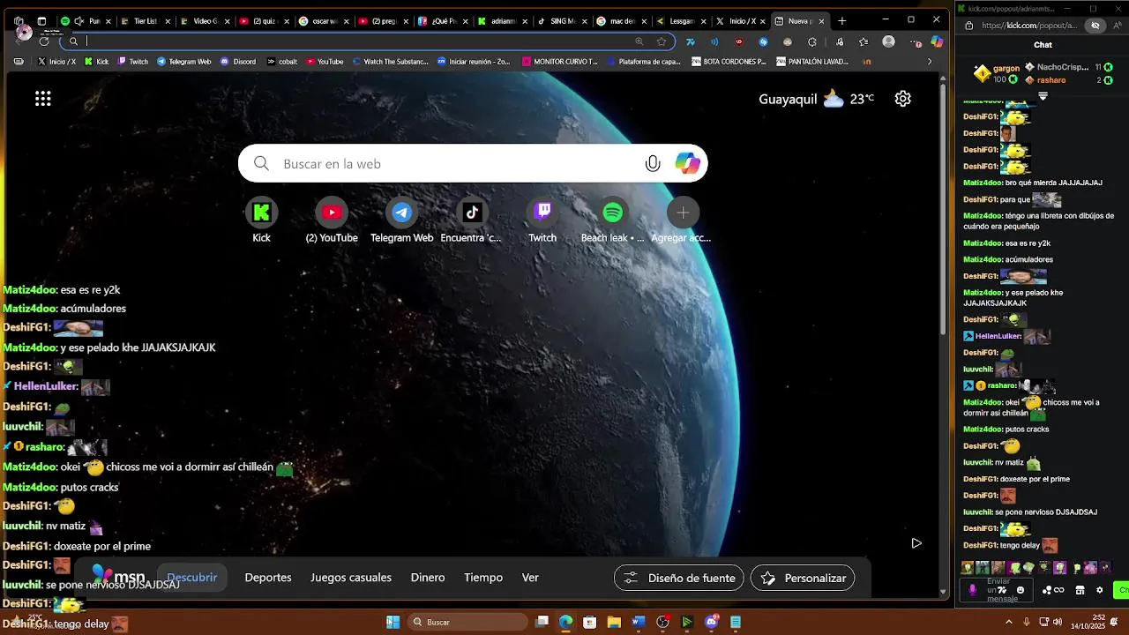Open the Discord bookmark
This screenshot has width=1129, height=635.
238,62
